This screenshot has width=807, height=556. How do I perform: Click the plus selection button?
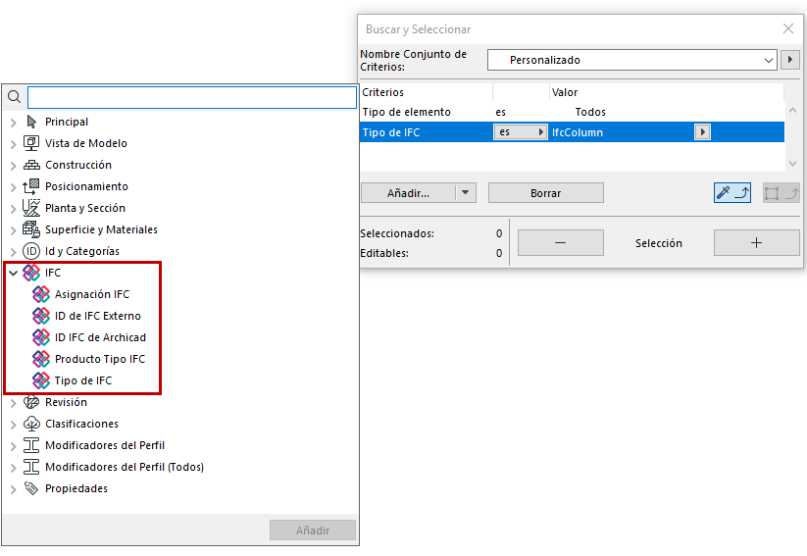[757, 242]
